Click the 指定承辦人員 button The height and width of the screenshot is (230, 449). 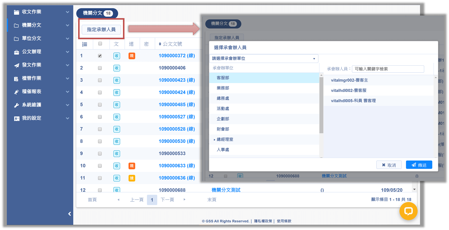(x=101, y=29)
